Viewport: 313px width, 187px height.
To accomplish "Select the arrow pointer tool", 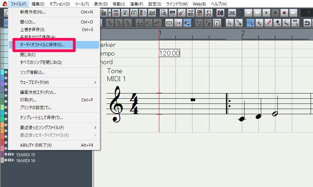I will [229, 23].
